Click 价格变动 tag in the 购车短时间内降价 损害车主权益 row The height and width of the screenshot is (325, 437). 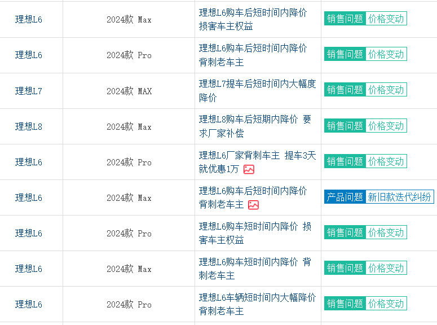(386, 232)
